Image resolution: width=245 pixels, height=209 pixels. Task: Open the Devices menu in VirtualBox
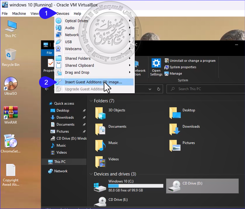click(63, 13)
